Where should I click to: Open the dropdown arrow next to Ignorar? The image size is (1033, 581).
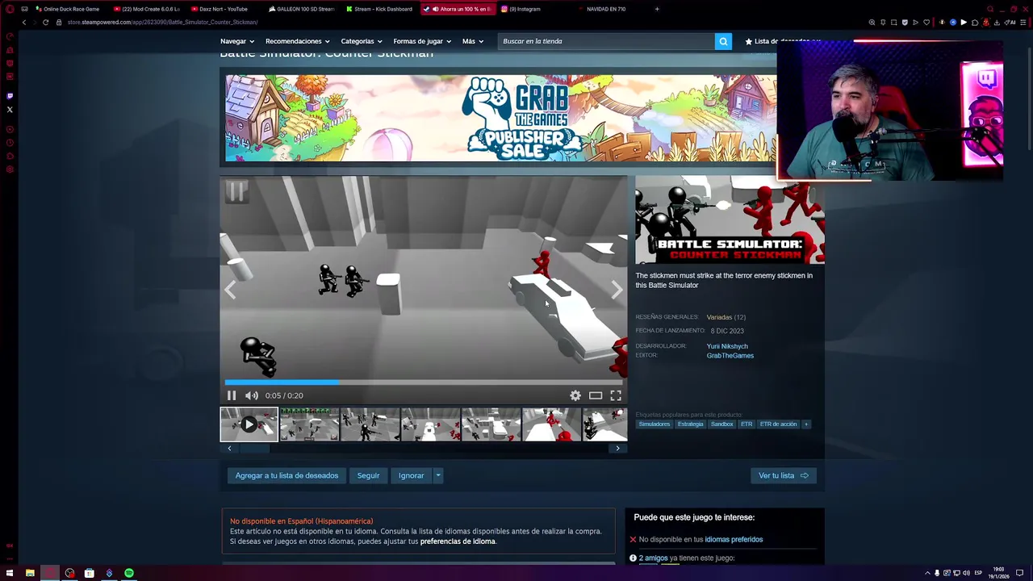pyautogui.click(x=438, y=475)
